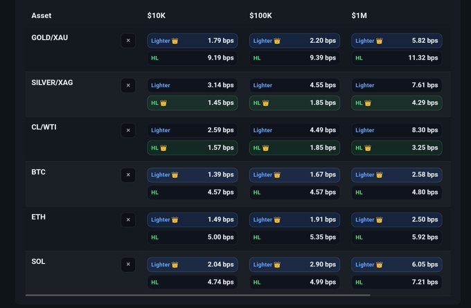Click Lighter 3.14 bps SILVER cell
The width and height of the screenshot is (471, 308).
click(193, 85)
